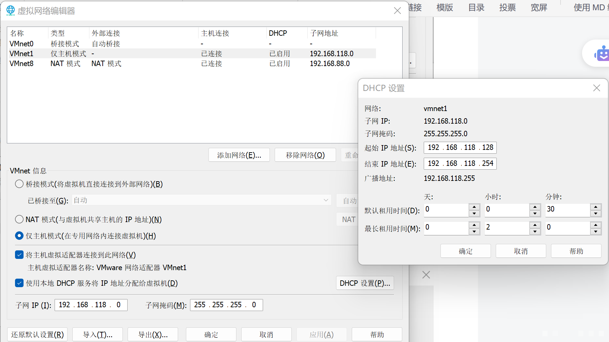Increase 最长租用时间 days value
Screen dimensions: 609x342
point(474,225)
